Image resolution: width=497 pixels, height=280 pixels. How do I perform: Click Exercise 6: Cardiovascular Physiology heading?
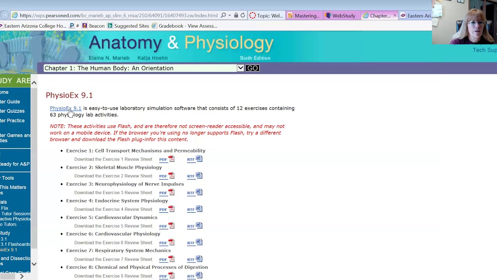[x=113, y=234]
